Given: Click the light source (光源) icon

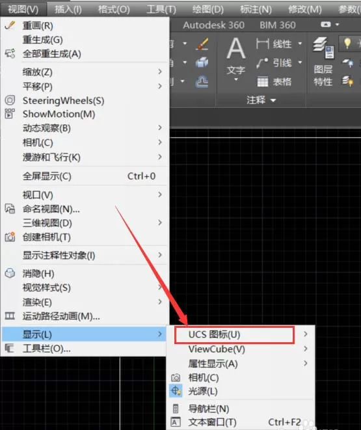Looking at the screenshot, I should [x=176, y=391].
